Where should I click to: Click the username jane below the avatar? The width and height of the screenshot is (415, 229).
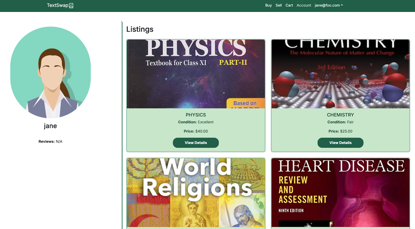point(50,126)
